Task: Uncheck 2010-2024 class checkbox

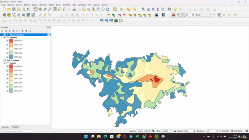Action: 7,91
